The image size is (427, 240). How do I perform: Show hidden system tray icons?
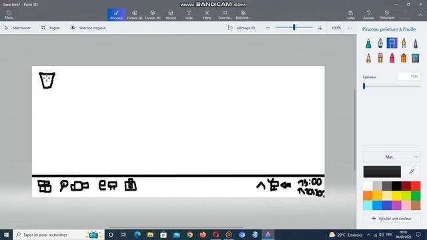pyautogui.click(x=368, y=235)
